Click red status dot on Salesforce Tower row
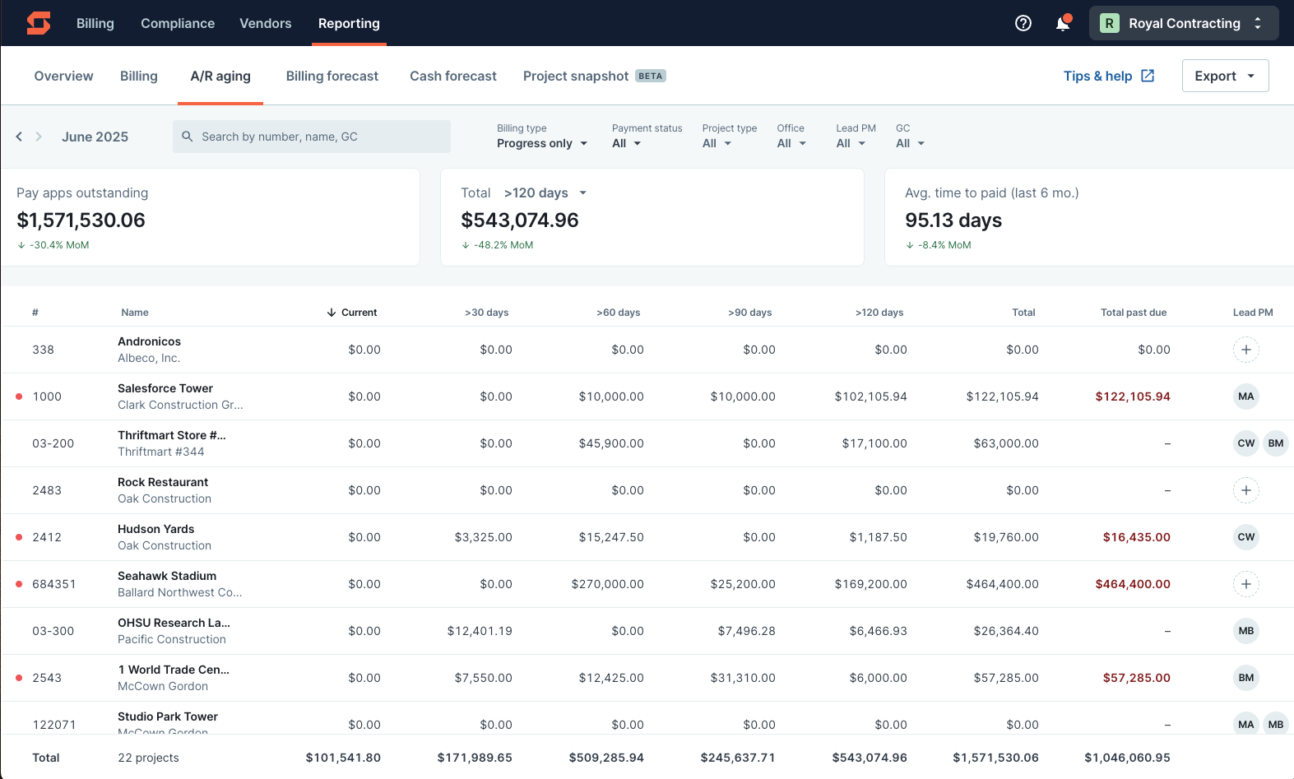1294x779 pixels. click(19, 396)
